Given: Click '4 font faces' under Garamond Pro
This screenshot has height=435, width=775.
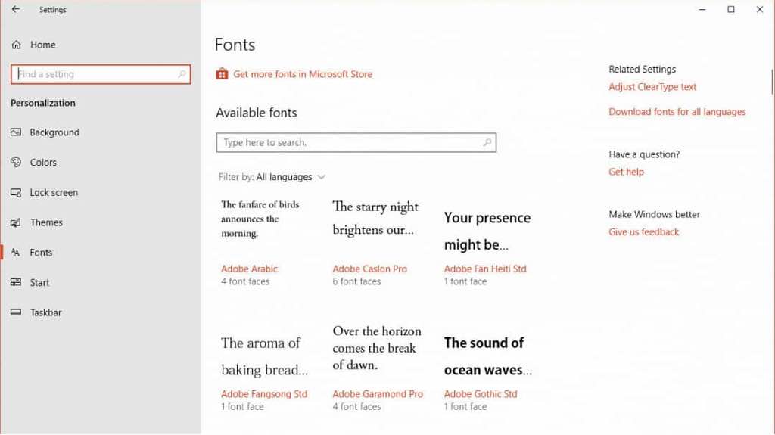Looking at the screenshot, I should (x=356, y=407).
